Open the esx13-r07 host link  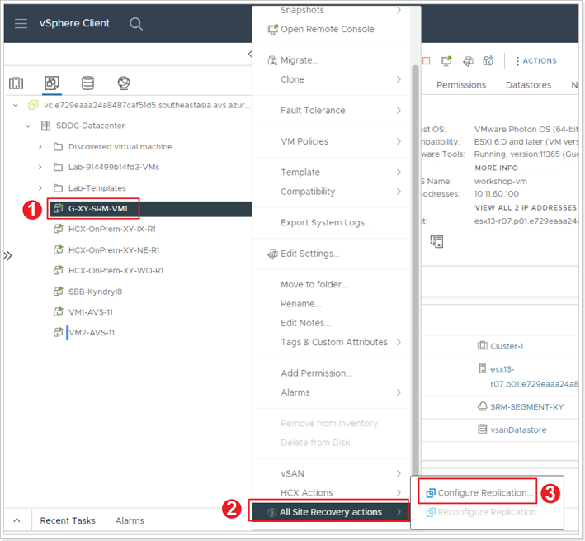(535, 377)
